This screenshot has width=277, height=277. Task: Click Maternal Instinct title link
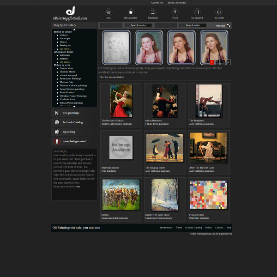click(110, 168)
